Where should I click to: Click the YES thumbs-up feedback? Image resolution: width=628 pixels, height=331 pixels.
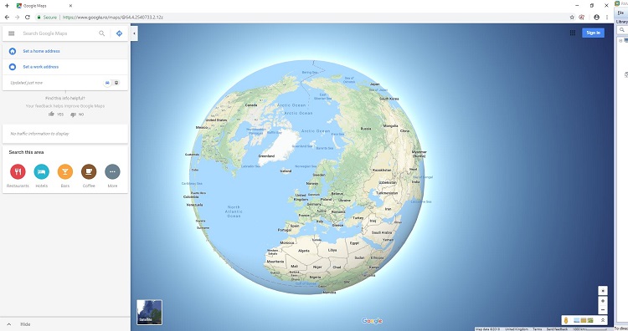click(x=55, y=115)
